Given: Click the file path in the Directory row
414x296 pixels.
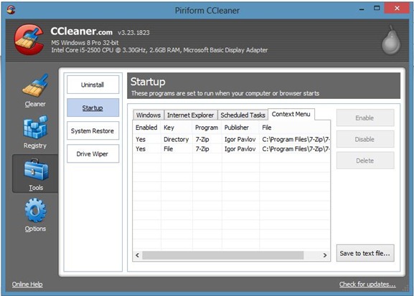Looking at the screenshot, I should point(296,139).
